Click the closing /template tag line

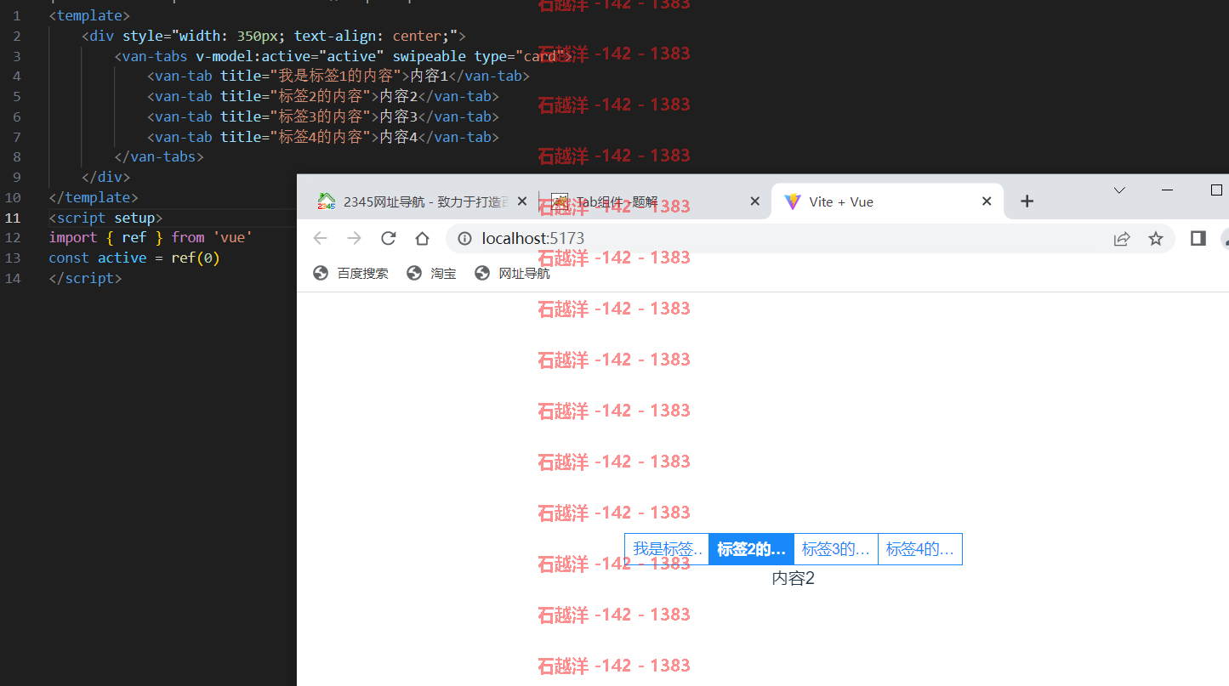coord(94,197)
